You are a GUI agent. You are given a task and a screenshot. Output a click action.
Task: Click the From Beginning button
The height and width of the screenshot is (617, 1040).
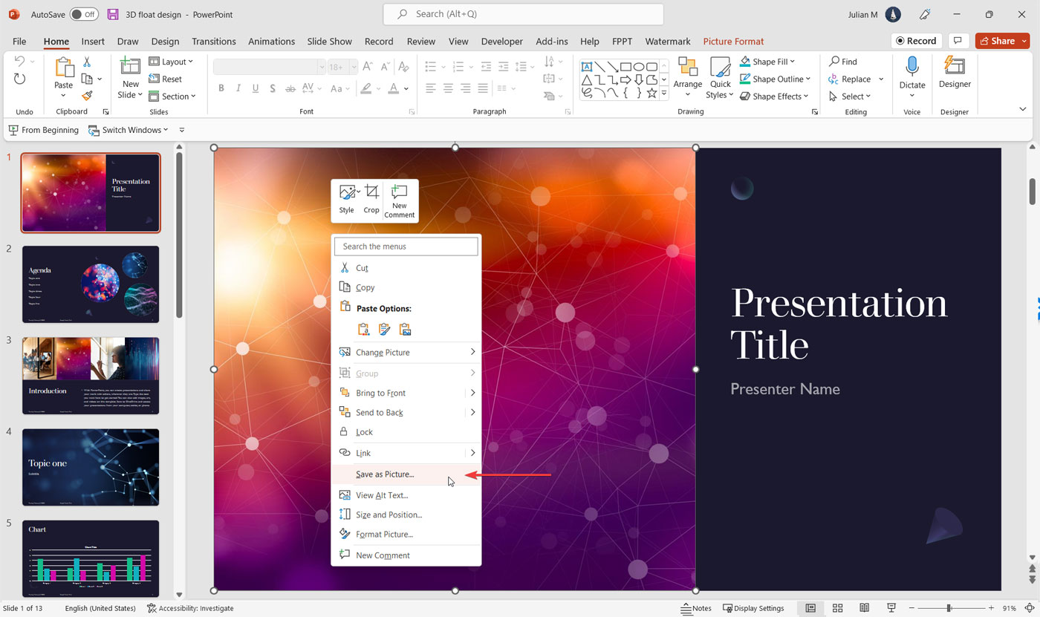pyautogui.click(x=43, y=130)
